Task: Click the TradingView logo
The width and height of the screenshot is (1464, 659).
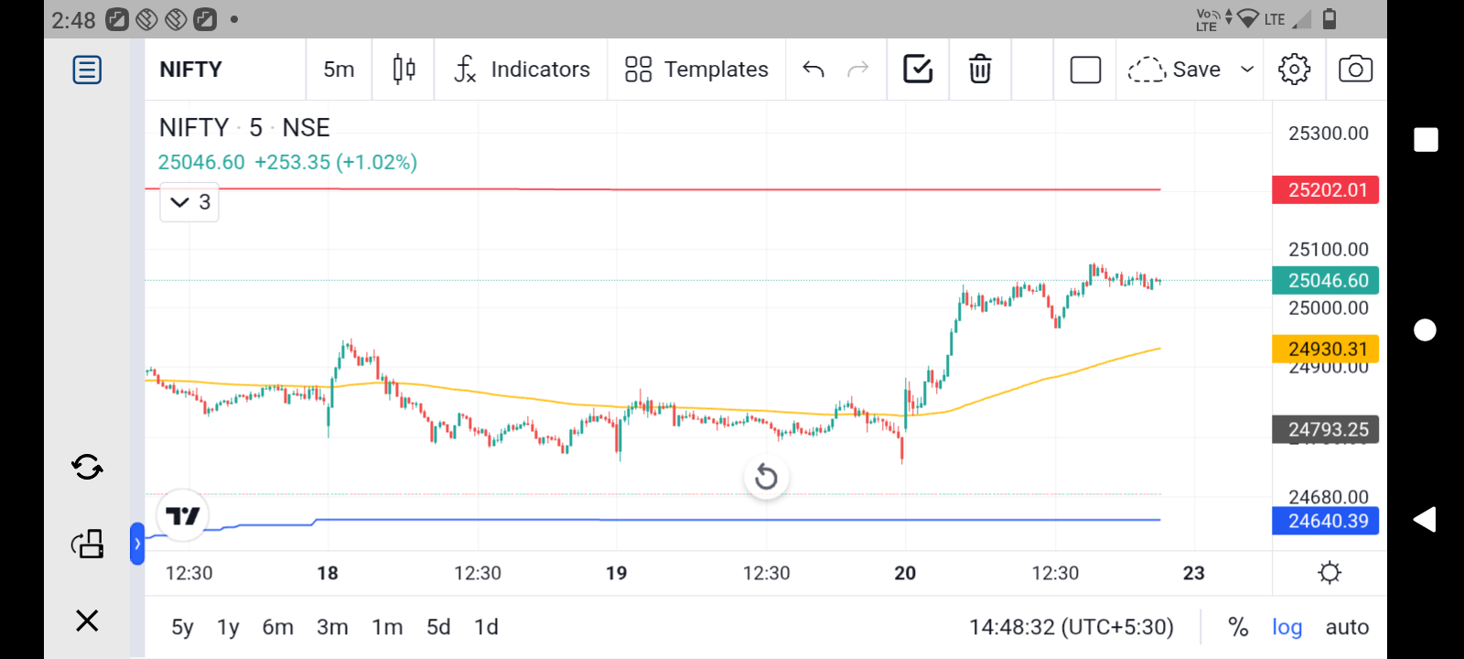Action: pyautogui.click(x=183, y=516)
